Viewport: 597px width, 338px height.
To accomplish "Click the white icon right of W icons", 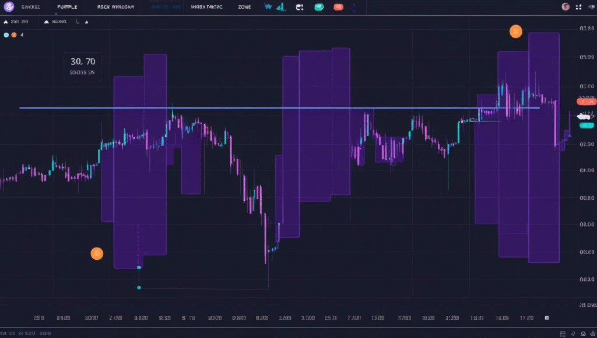I will (x=299, y=7).
